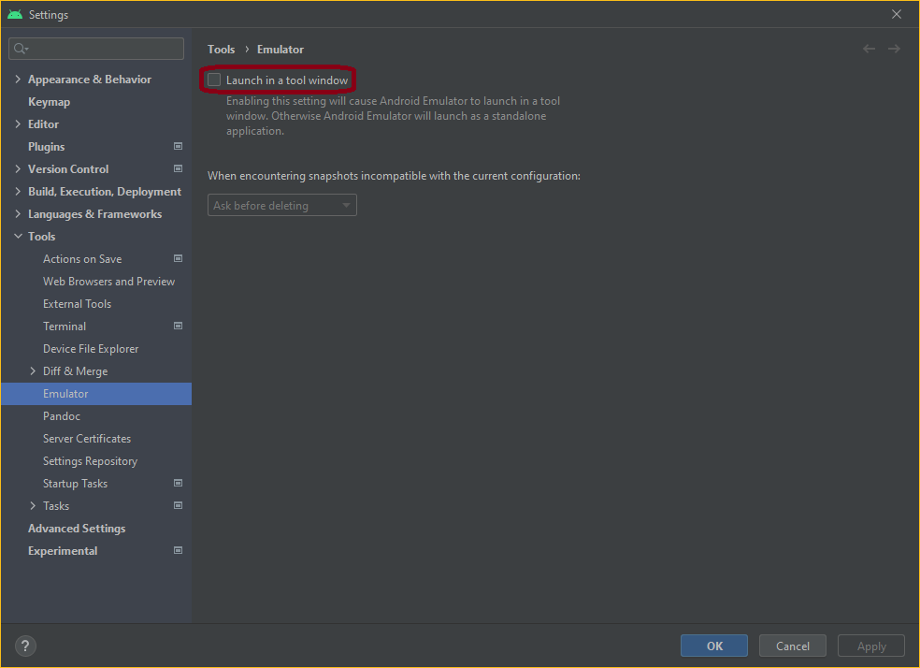Click the forward navigation arrow

pyautogui.click(x=894, y=49)
